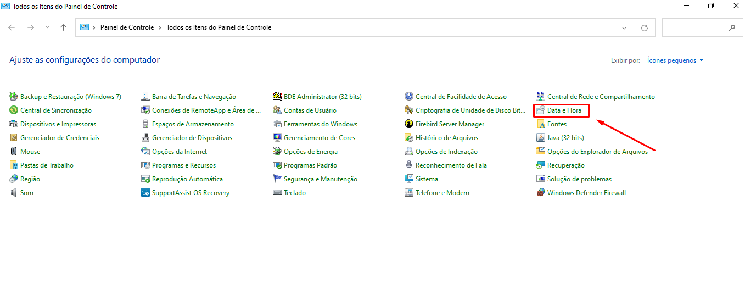Click the Som speaker icon
Image resolution: width=745 pixels, height=300 pixels.
[x=14, y=193]
